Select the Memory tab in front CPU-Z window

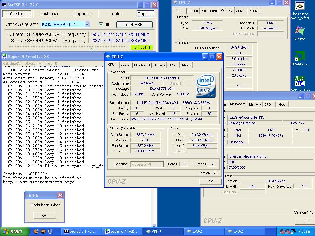pos(159,65)
